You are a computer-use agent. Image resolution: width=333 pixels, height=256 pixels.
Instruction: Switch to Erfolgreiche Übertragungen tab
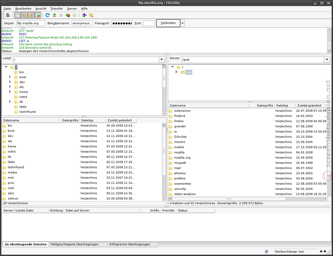130,244
